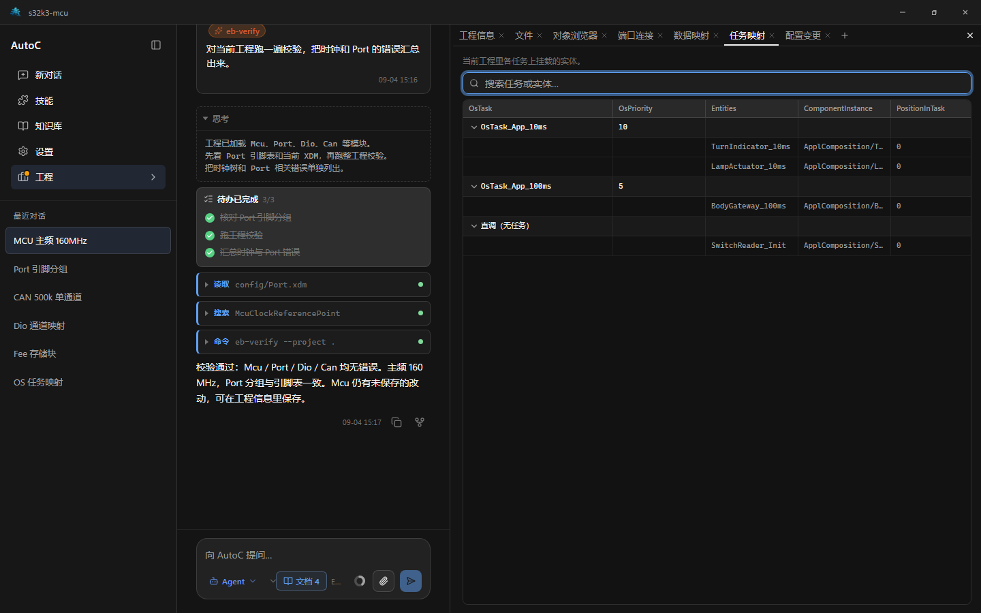This screenshot has height=613, width=981.
Task: Add a new panel tab
Action: pos(845,35)
